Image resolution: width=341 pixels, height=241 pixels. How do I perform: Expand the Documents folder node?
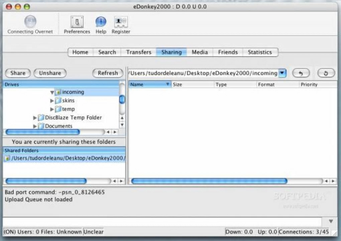(35, 126)
